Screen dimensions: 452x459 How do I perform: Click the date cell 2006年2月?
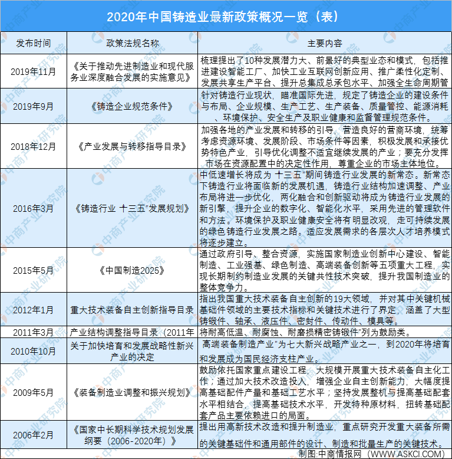(34, 435)
